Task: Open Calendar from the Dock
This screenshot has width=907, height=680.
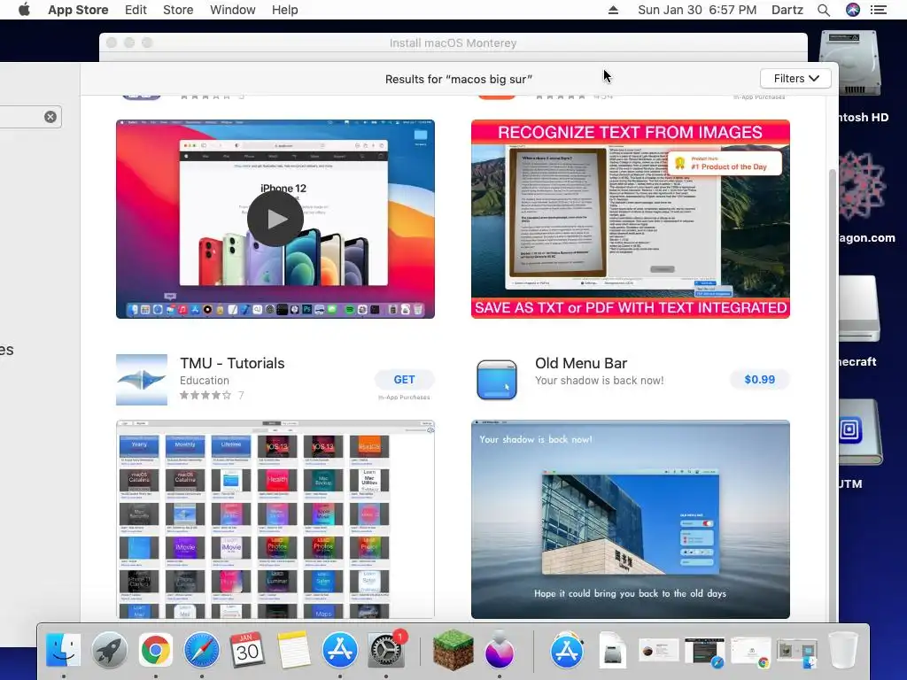Action: [248, 650]
